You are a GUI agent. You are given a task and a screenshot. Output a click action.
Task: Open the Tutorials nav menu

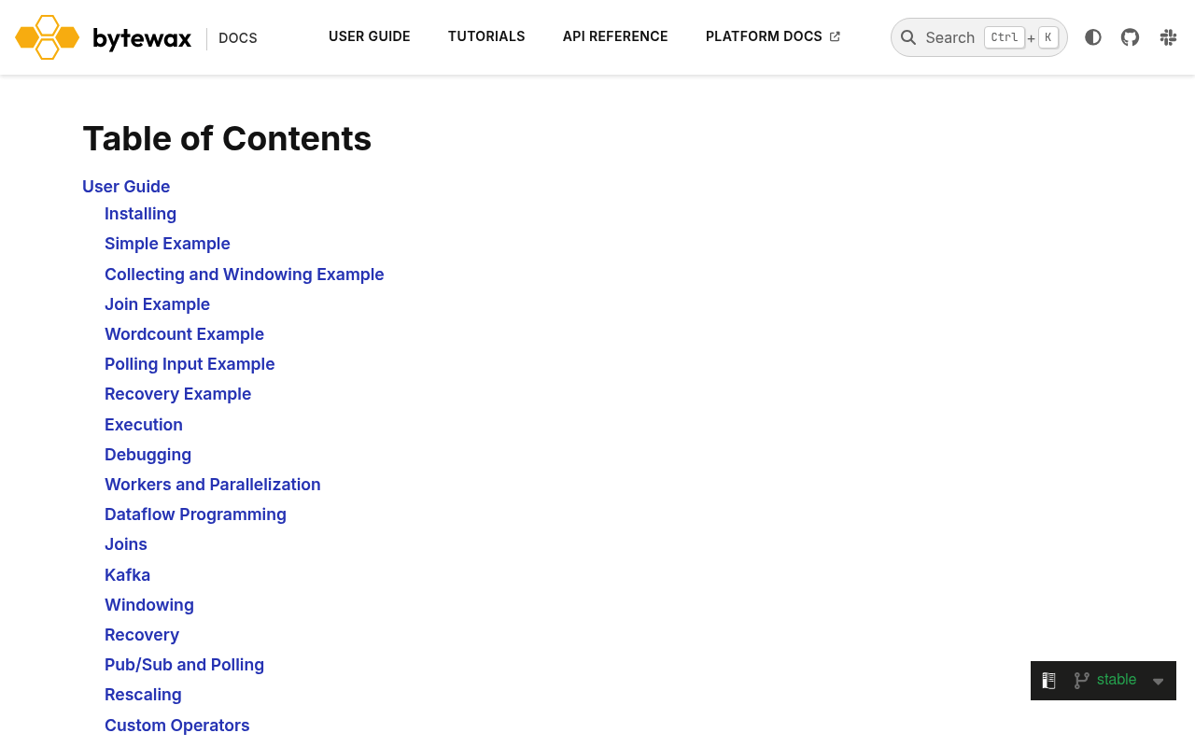click(x=486, y=36)
